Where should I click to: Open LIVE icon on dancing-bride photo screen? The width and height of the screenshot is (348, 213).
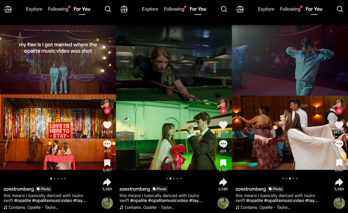click(240, 9)
